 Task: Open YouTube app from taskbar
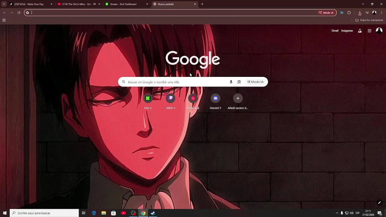(x=123, y=213)
